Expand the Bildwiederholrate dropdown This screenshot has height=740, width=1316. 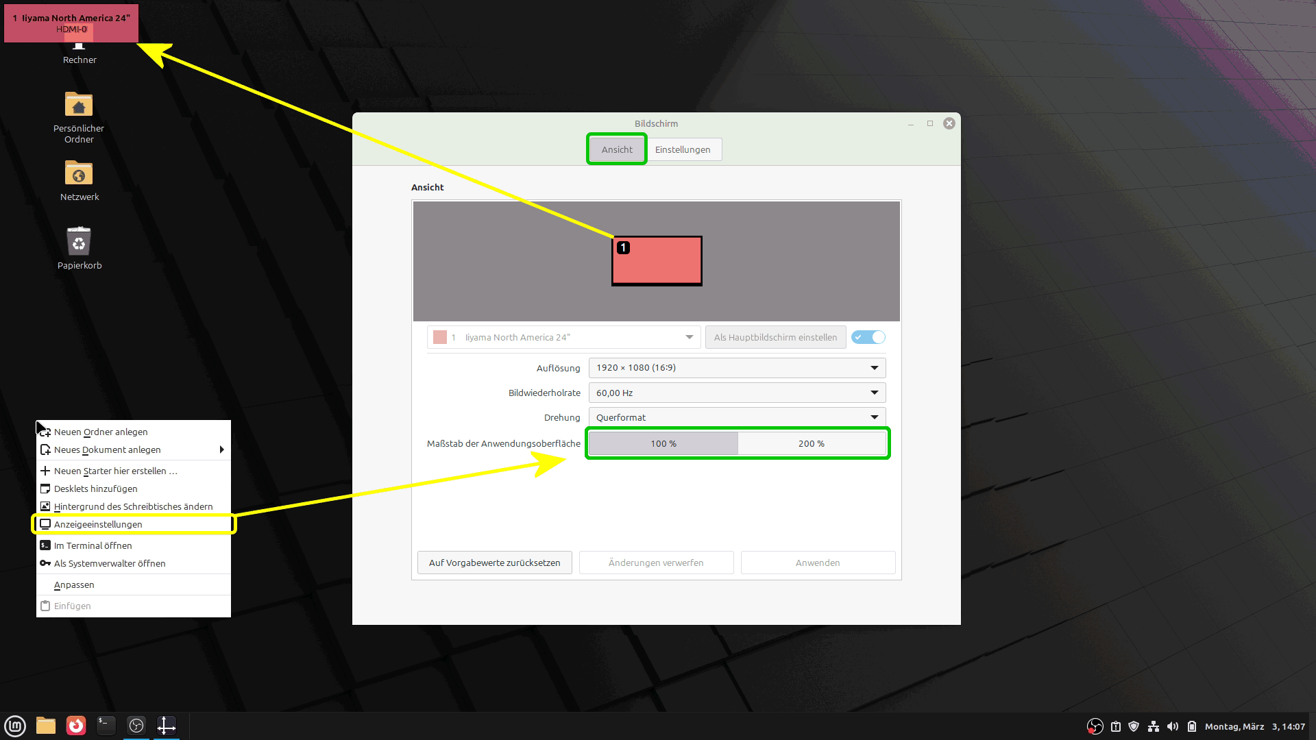pos(737,393)
